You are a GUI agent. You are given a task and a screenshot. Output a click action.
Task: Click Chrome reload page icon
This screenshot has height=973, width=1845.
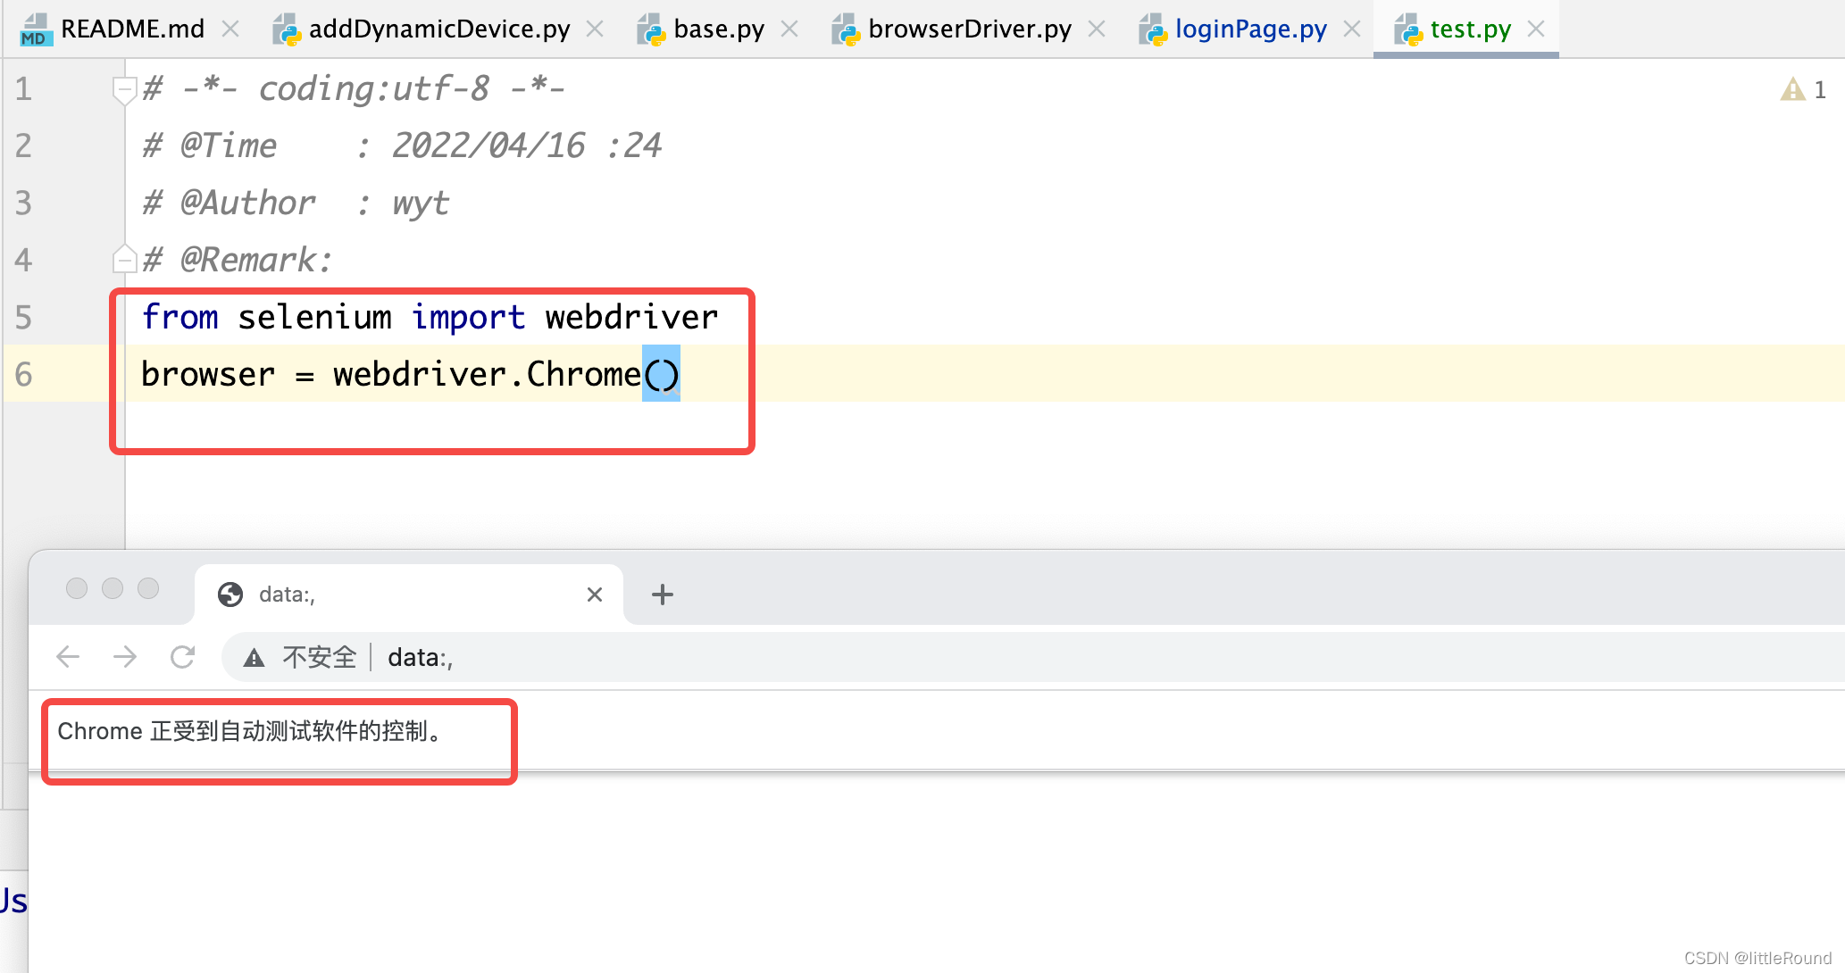(183, 658)
